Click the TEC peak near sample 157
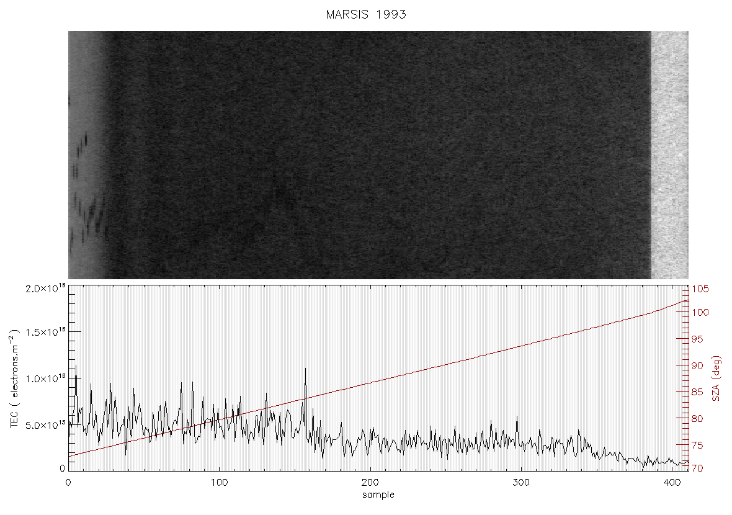The height and width of the screenshot is (515, 732). (305, 370)
